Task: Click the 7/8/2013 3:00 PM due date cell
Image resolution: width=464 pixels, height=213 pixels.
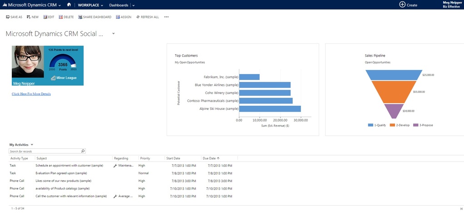Action: [220, 181]
